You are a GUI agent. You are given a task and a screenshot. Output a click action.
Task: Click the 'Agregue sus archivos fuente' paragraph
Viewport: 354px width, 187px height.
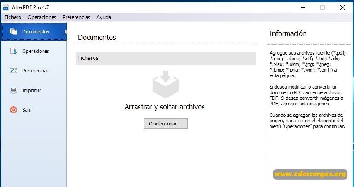pyautogui.click(x=308, y=64)
